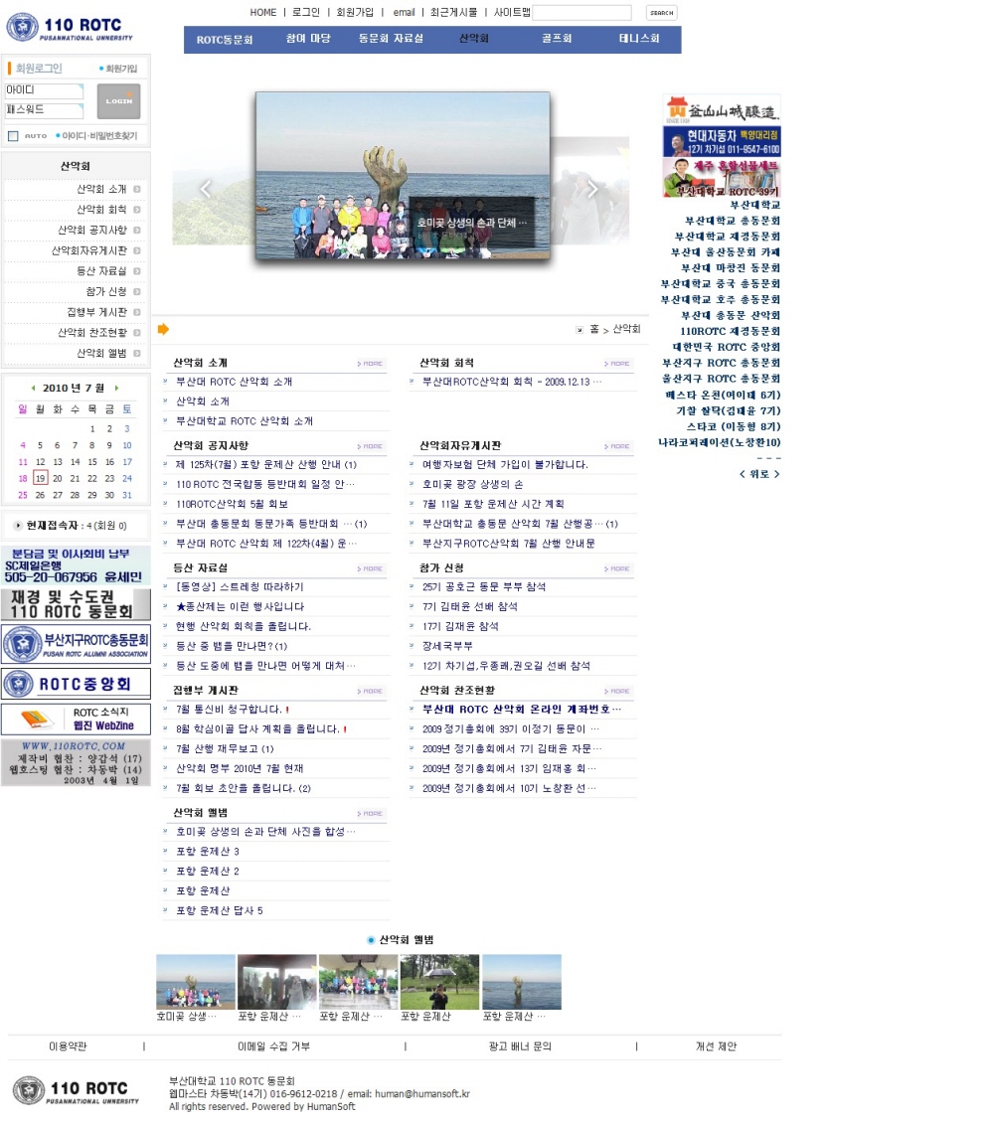994x1123 pixels.
Task: Open the ROTC WebZine banner
Action: coord(76,719)
